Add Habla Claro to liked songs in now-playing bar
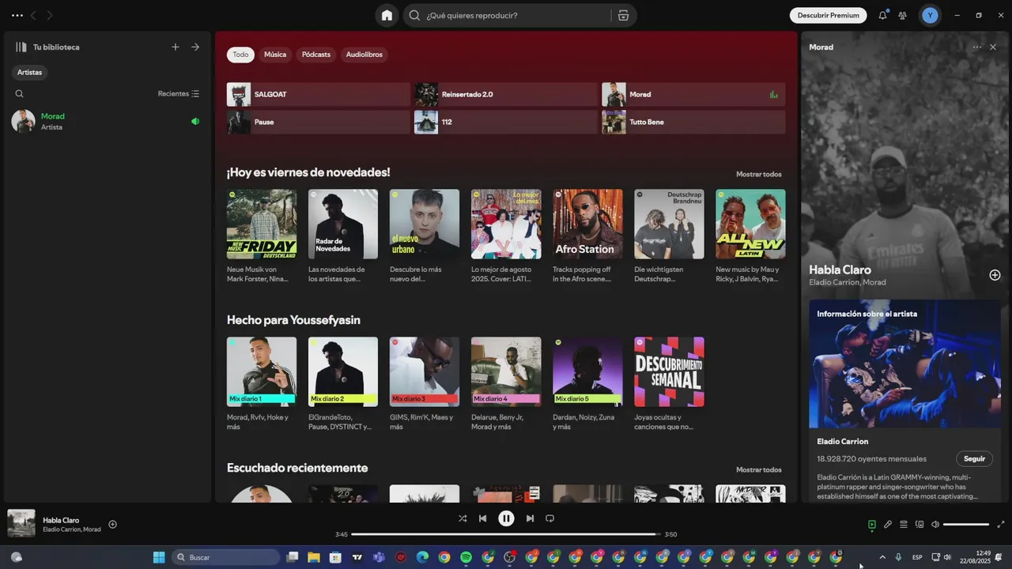1012x569 pixels. 112,524
